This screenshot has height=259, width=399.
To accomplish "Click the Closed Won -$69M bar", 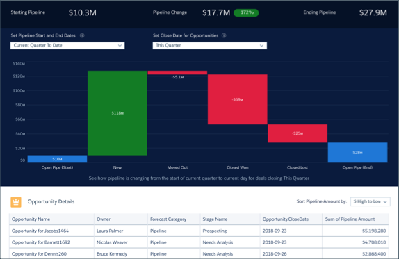I will pos(238,99).
